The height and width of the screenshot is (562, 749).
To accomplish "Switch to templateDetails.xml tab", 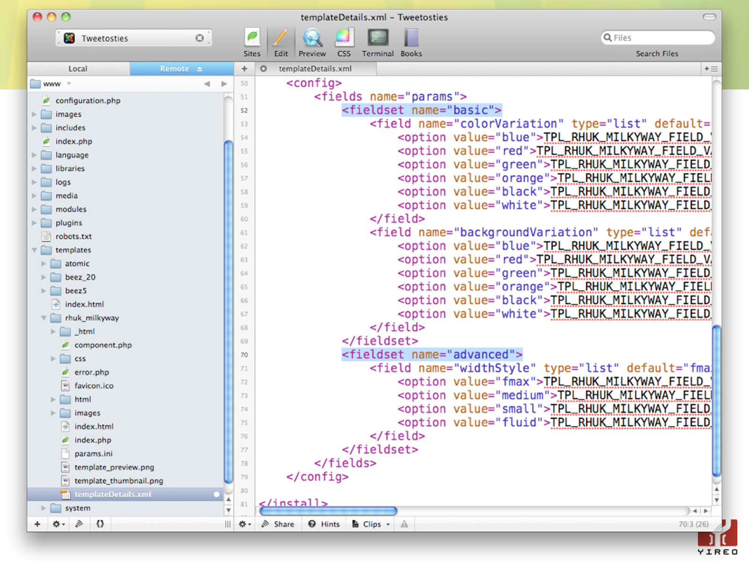I will [315, 69].
